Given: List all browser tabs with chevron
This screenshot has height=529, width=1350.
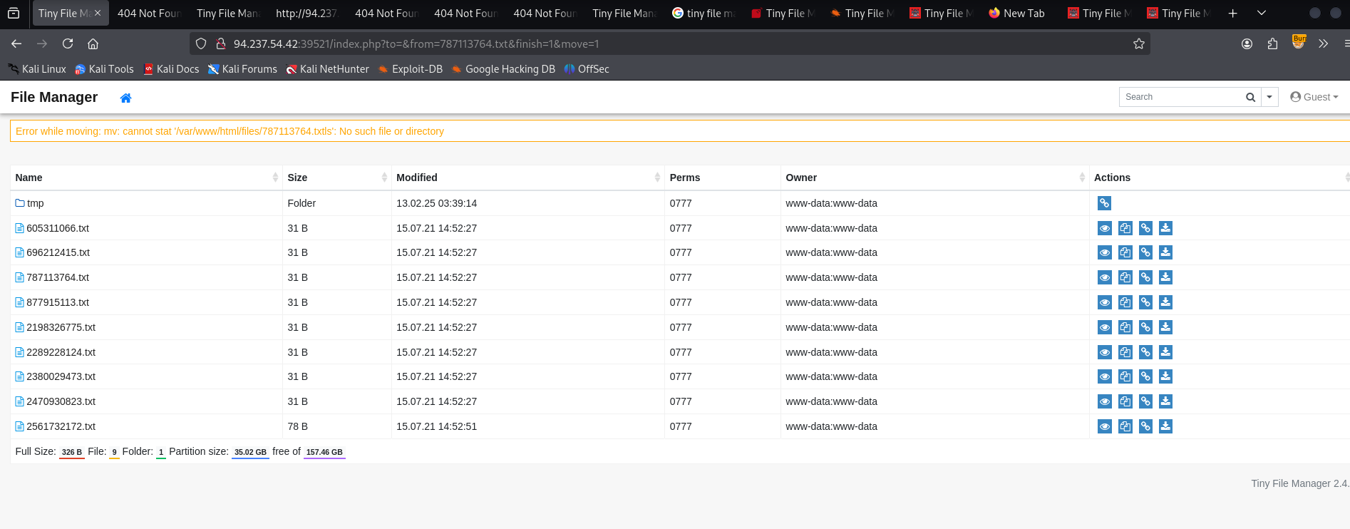Looking at the screenshot, I should [x=1261, y=13].
